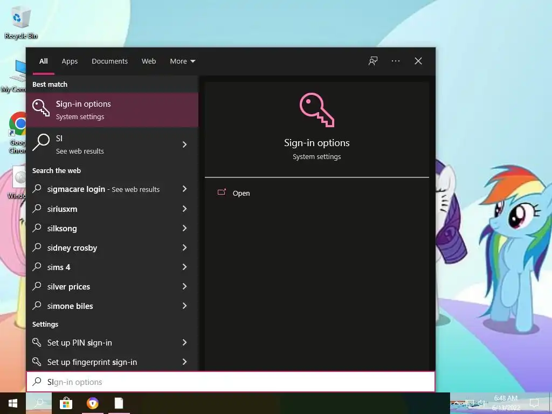
Task: Click 'Sign-in options' title in preview pane
Action: [x=317, y=142]
